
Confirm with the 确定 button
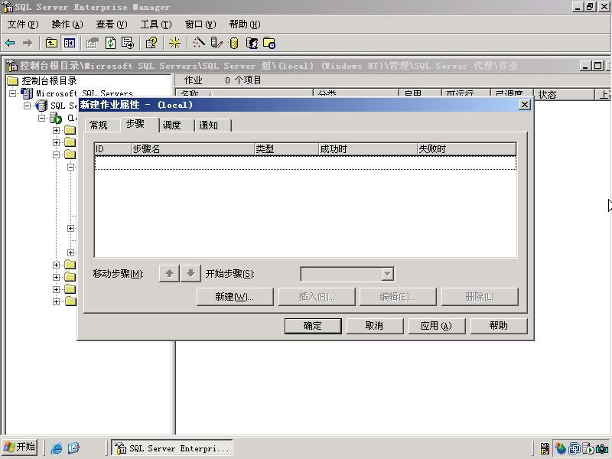(313, 326)
